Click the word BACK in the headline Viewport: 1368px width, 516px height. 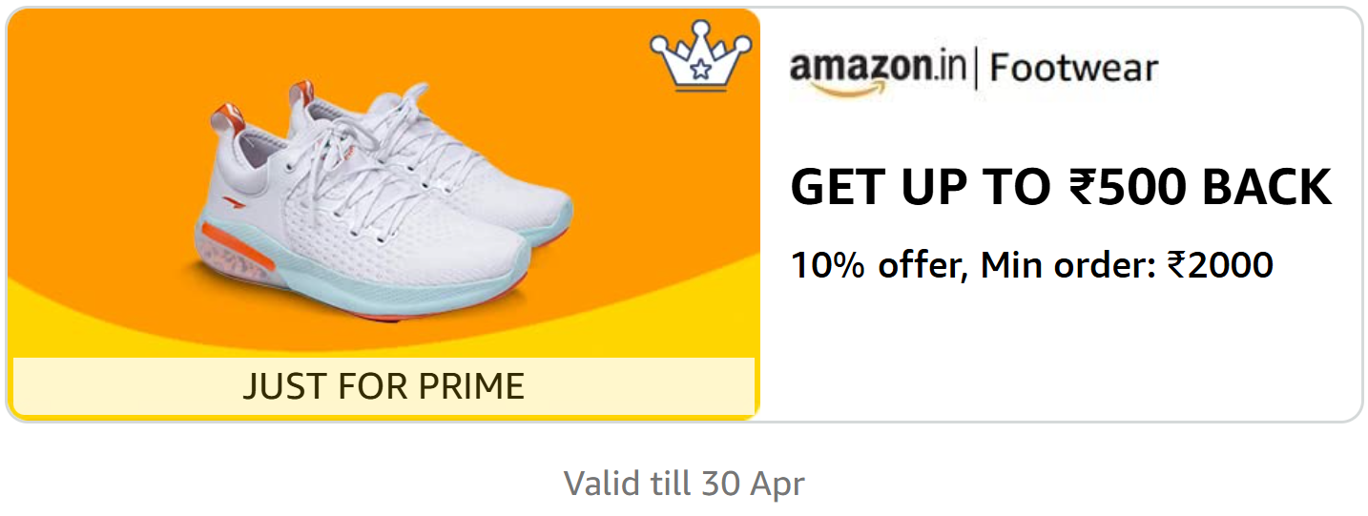pos(1267,187)
